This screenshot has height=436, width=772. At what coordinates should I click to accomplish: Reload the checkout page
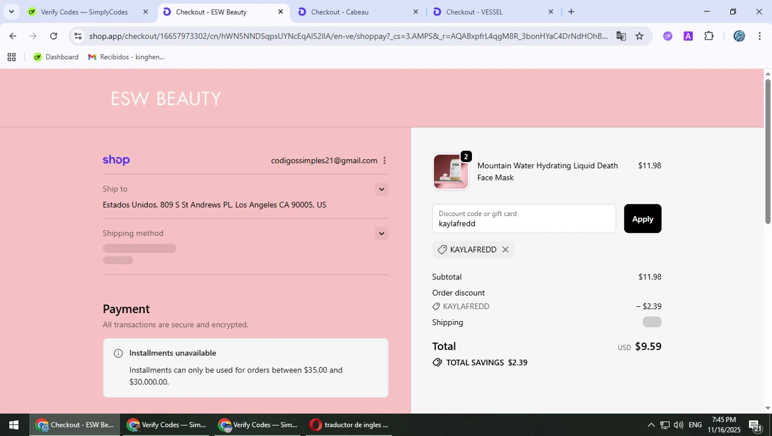[54, 36]
